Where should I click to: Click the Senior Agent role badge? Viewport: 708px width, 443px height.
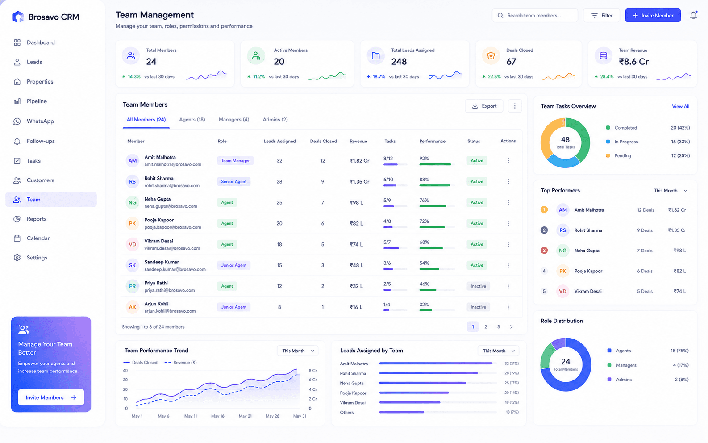click(234, 182)
